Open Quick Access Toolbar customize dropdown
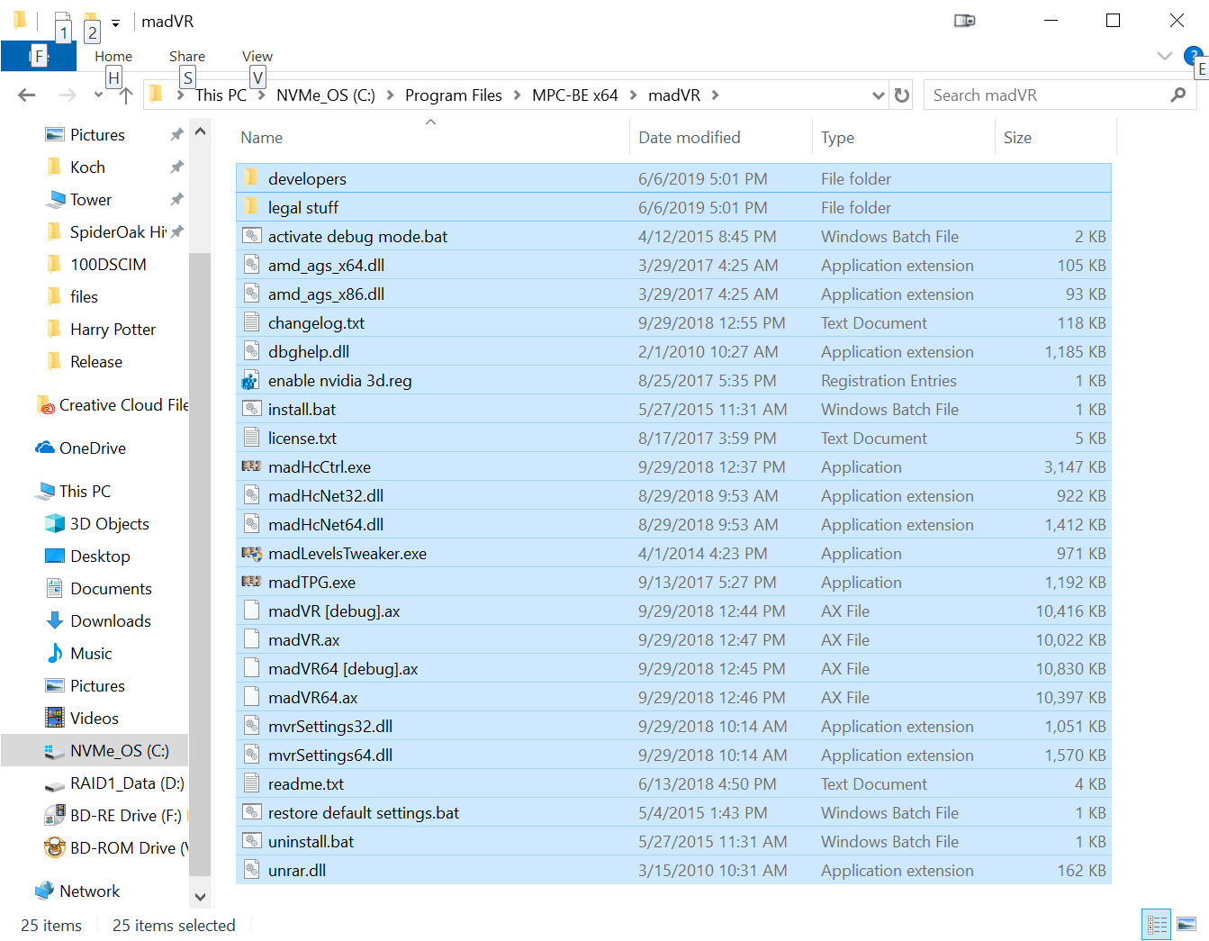This screenshot has width=1209, height=941. (x=115, y=23)
